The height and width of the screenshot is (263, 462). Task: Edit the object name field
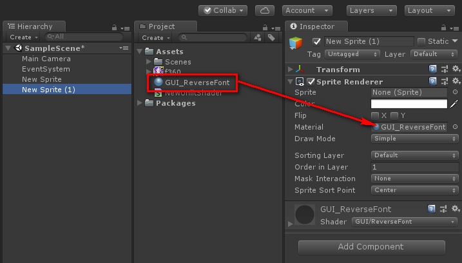[369, 41]
